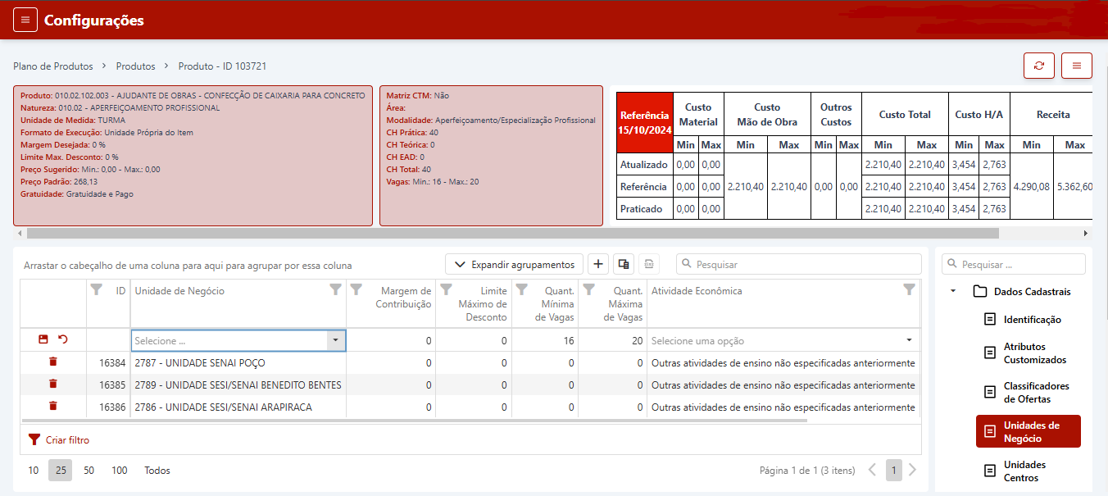
Task: Click the column chooser icon
Action: (x=624, y=264)
